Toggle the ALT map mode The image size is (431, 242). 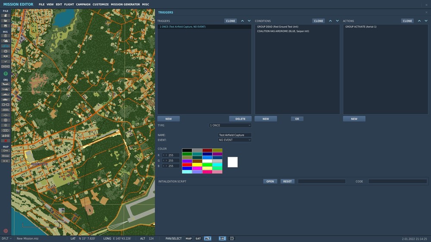(x=208, y=238)
